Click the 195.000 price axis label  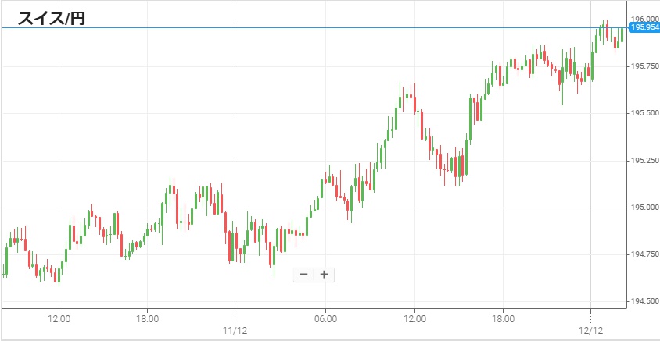[644, 208]
